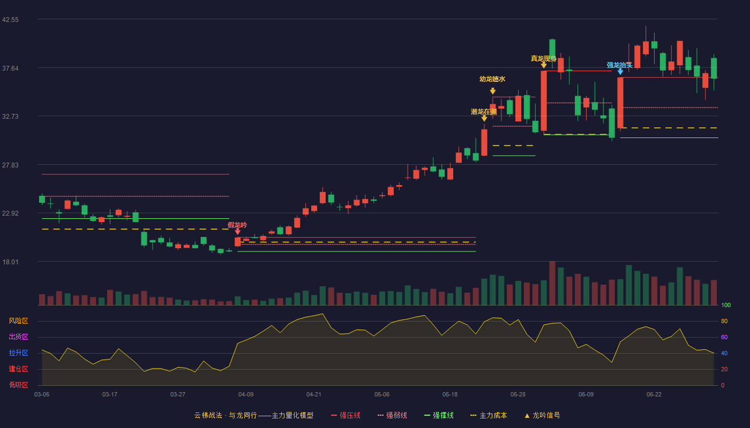Screen dimensions: 750x428
Task: Click the red arrow under 假龙吟
Action: (238, 232)
